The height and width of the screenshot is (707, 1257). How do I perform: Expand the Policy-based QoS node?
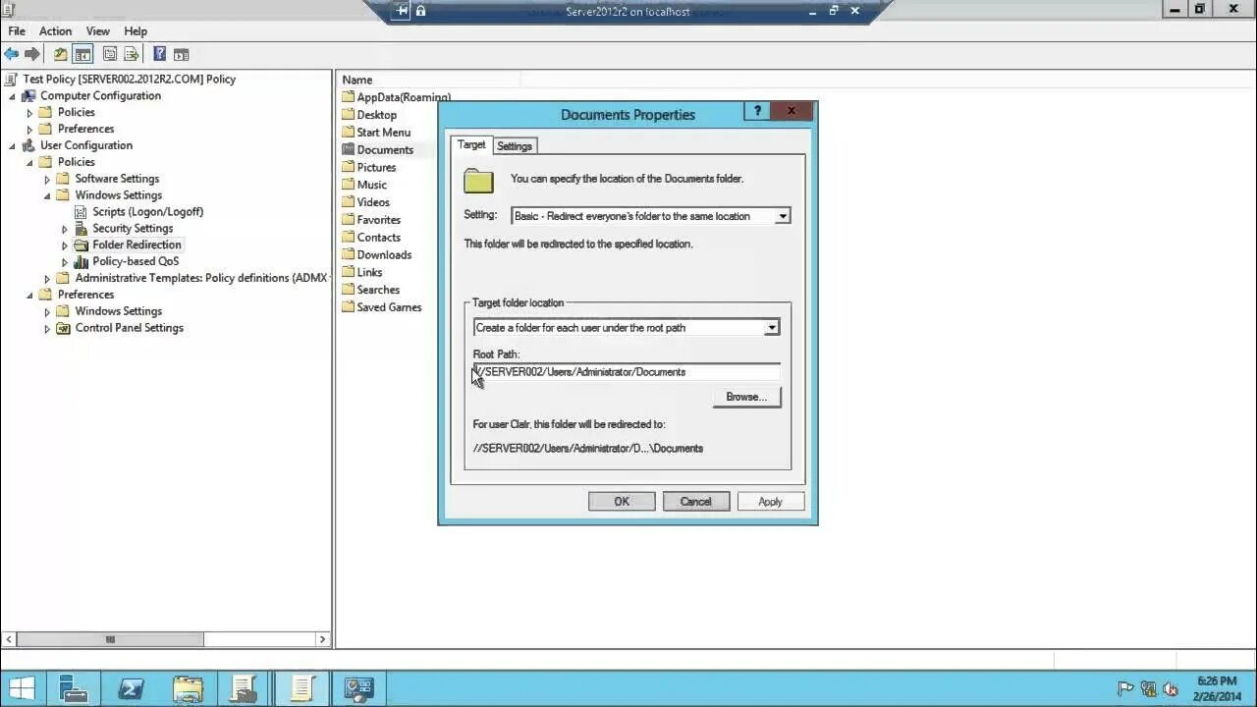point(65,262)
